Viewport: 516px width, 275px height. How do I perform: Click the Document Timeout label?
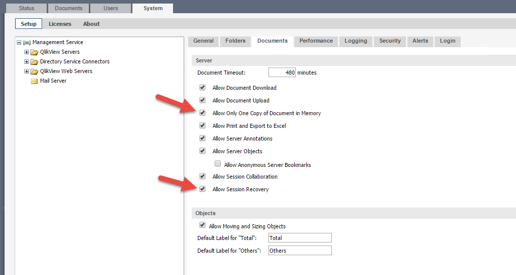(x=222, y=73)
